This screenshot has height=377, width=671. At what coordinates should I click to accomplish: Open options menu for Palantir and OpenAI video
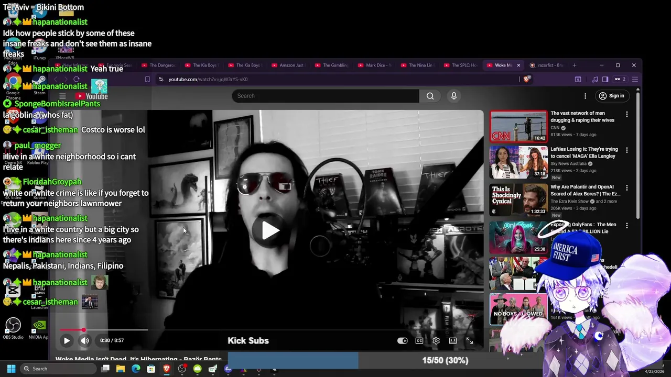tap(626, 187)
